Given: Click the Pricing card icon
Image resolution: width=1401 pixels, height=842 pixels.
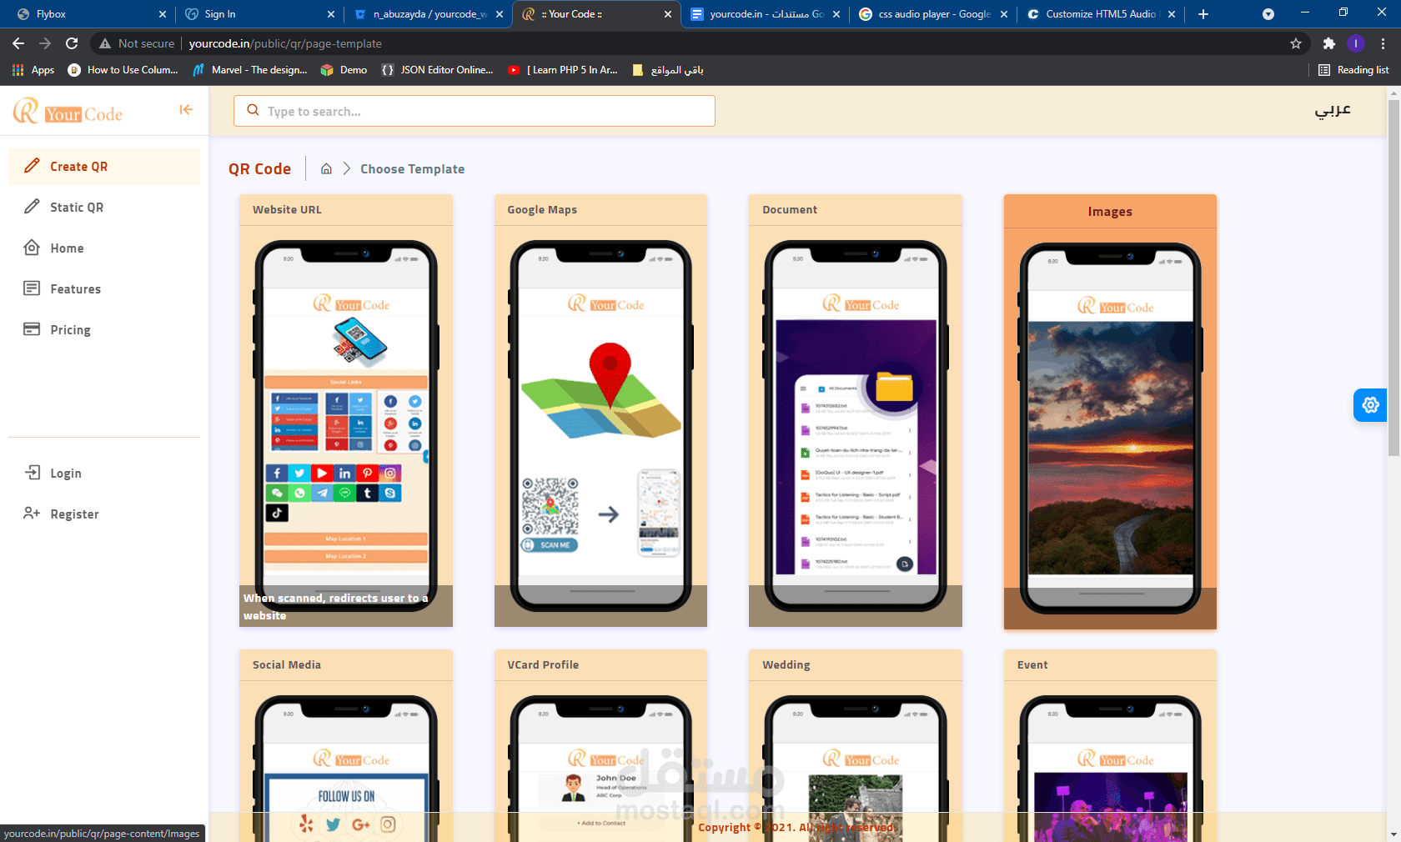Looking at the screenshot, I should 32,329.
